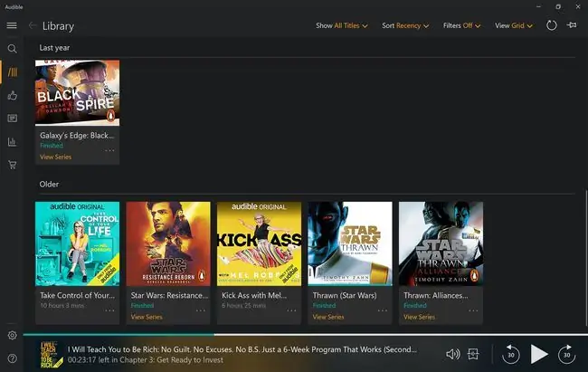Click View Series under Galaxy's Edge: Black Spire

click(55, 157)
